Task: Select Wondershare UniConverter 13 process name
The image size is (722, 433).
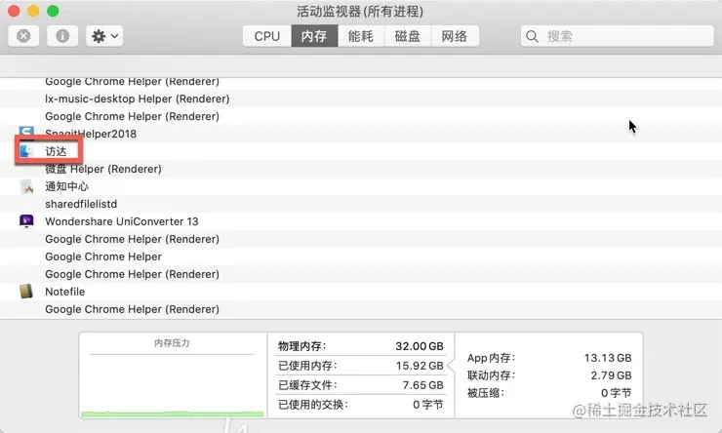Action: pos(122,221)
